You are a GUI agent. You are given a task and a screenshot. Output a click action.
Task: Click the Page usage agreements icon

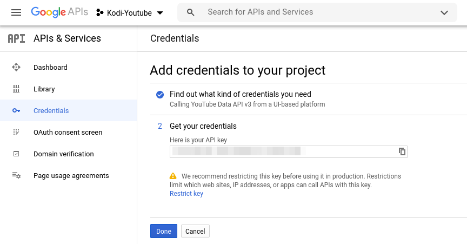(16, 176)
